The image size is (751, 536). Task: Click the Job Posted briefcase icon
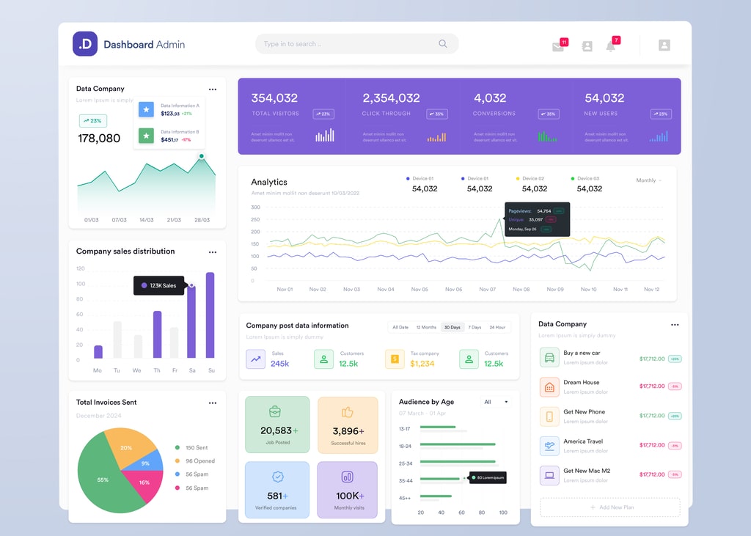(x=276, y=411)
